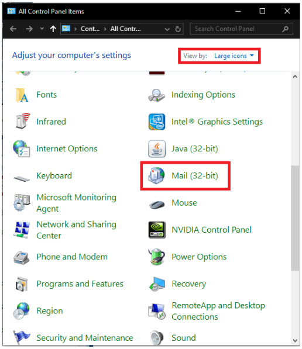Click the vertical scrollbar thumb

click(x=295, y=218)
